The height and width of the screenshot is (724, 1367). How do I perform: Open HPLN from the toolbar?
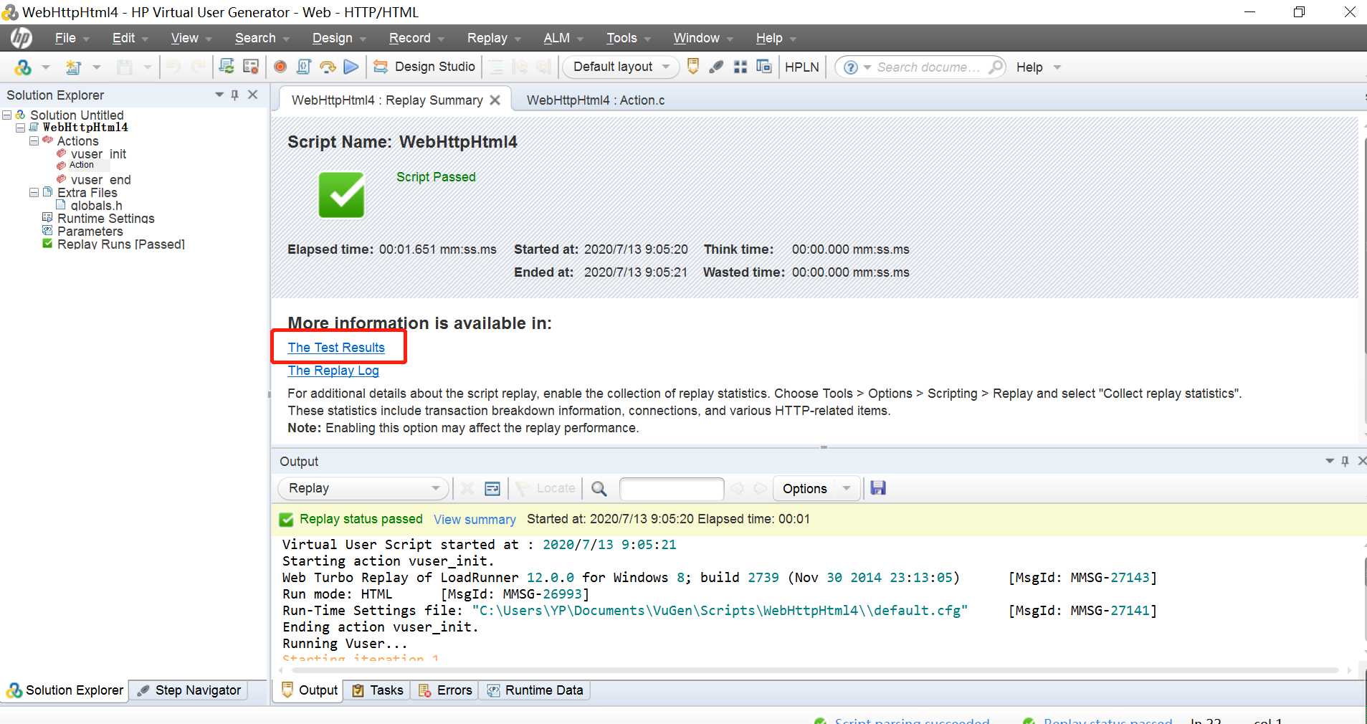pos(801,67)
